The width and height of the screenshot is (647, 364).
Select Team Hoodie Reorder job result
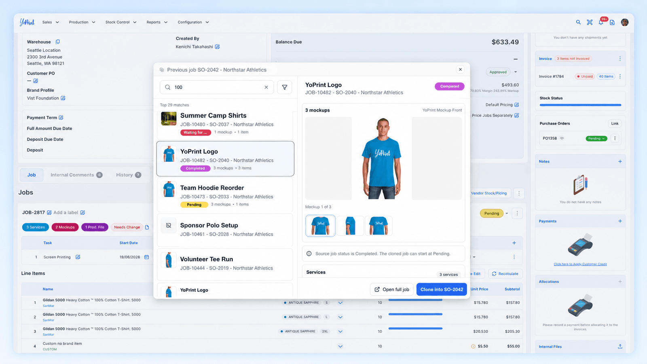click(x=225, y=195)
